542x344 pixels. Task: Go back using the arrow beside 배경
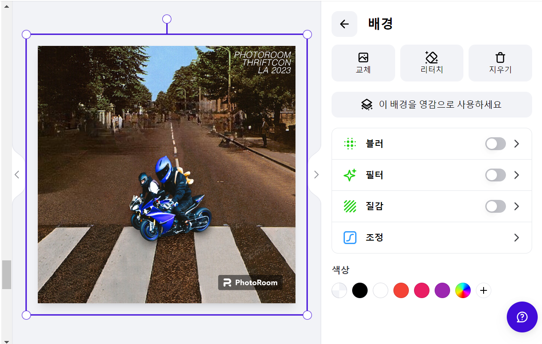pyautogui.click(x=344, y=24)
